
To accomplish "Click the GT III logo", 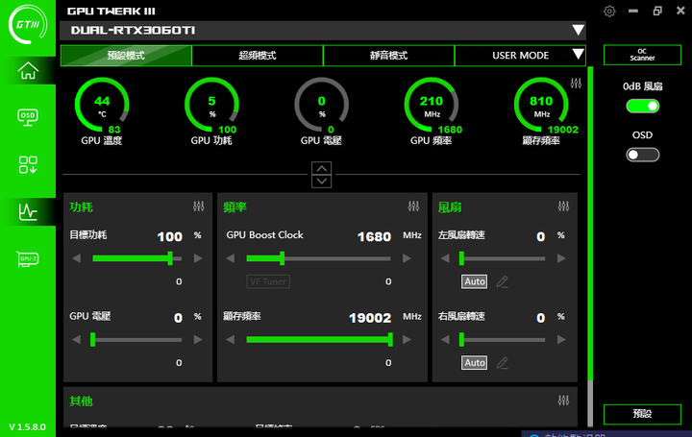I will 28,24.
